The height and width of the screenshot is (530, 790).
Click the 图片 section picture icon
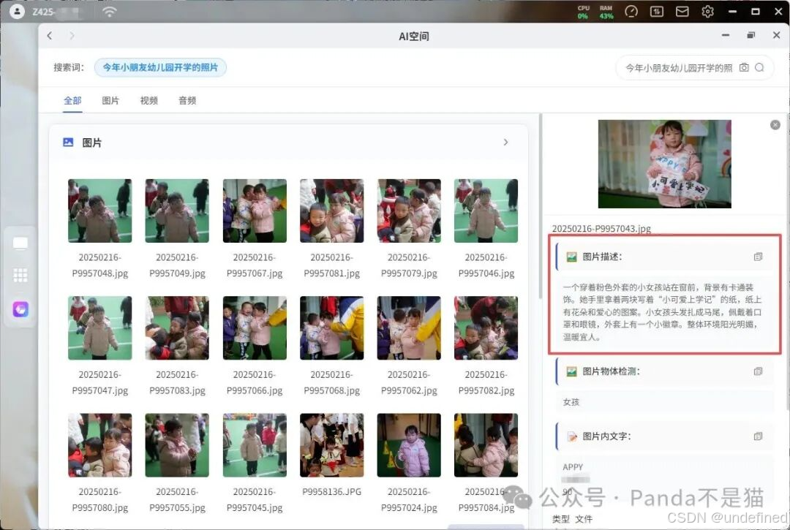pos(67,142)
